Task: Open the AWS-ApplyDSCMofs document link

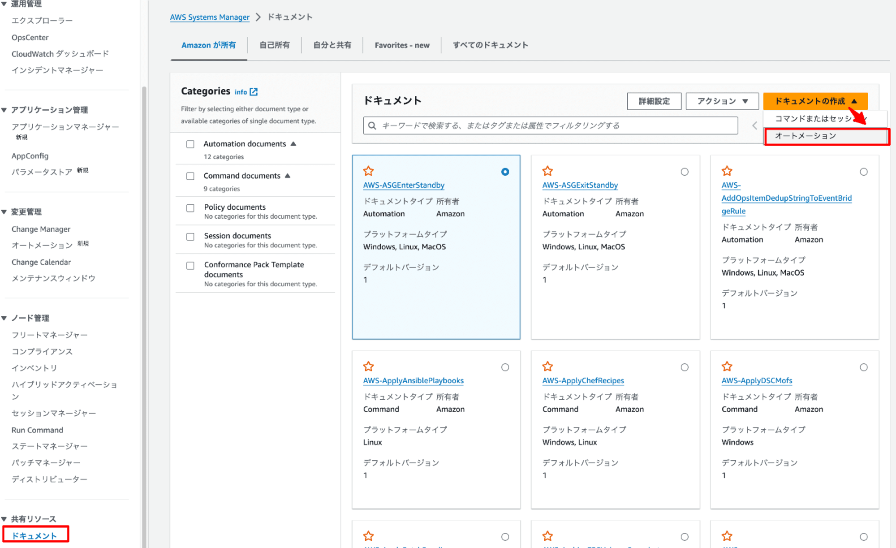Action: coord(757,380)
